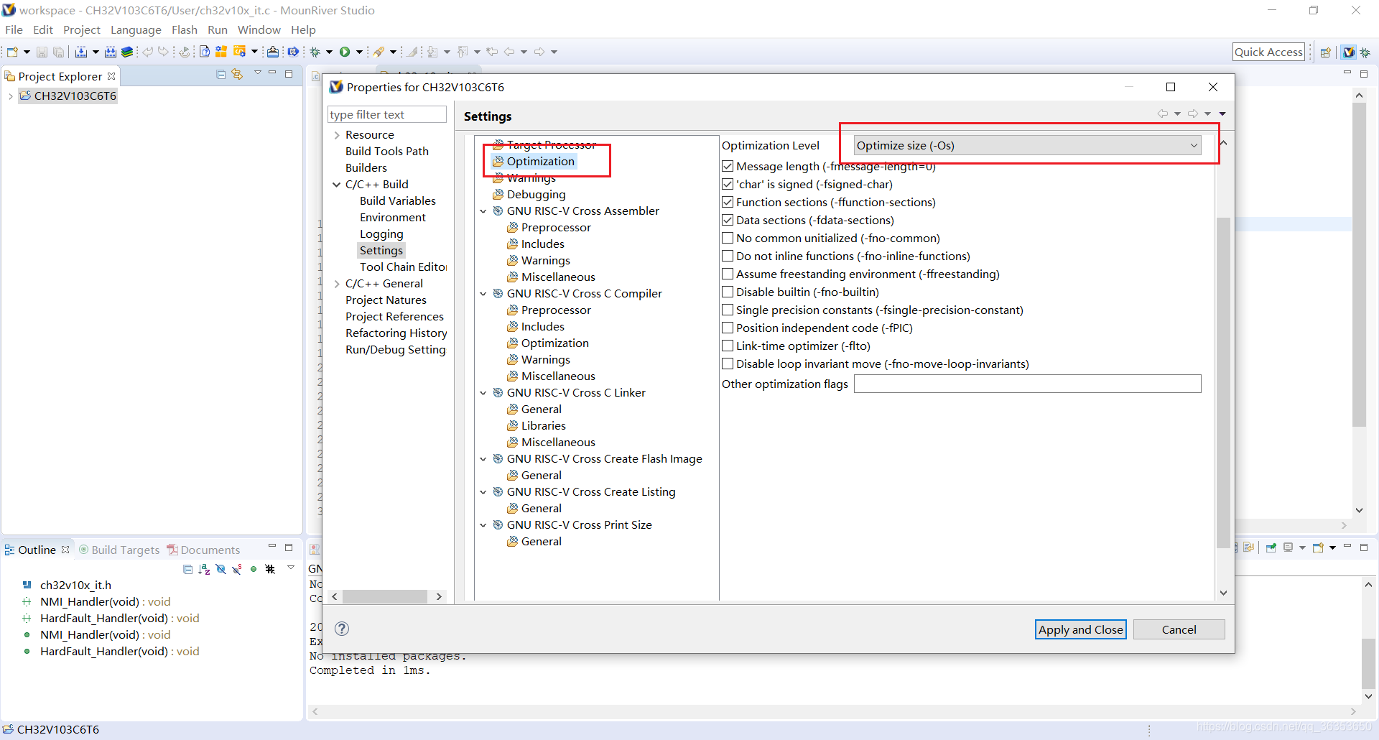Click Collapse All icon in Project Explorer
Screen dimensions: 1379x740
coord(221,74)
